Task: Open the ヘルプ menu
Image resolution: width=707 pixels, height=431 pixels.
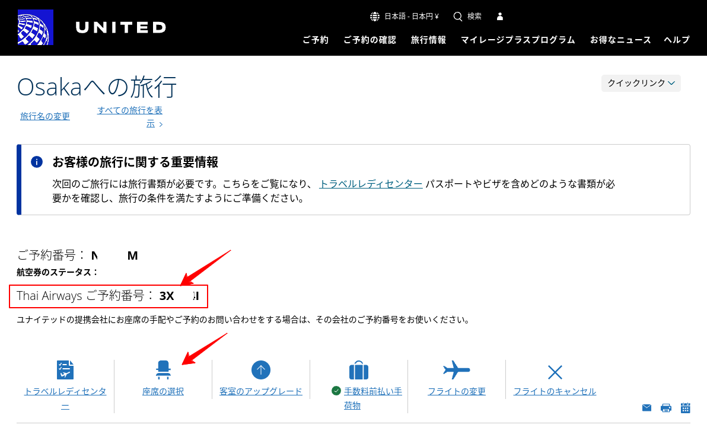Action: 677,40
